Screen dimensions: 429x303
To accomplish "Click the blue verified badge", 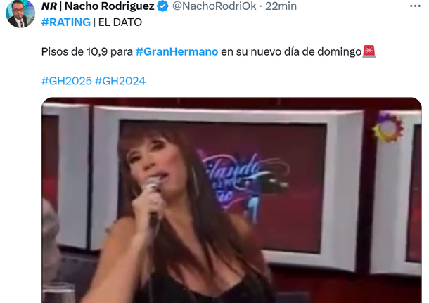I will [x=163, y=6].
